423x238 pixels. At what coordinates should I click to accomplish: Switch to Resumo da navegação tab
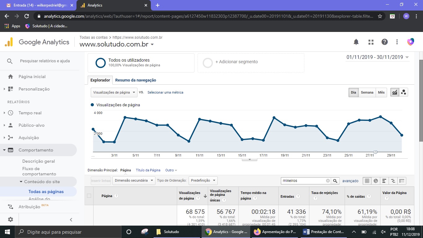click(x=136, y=80)
